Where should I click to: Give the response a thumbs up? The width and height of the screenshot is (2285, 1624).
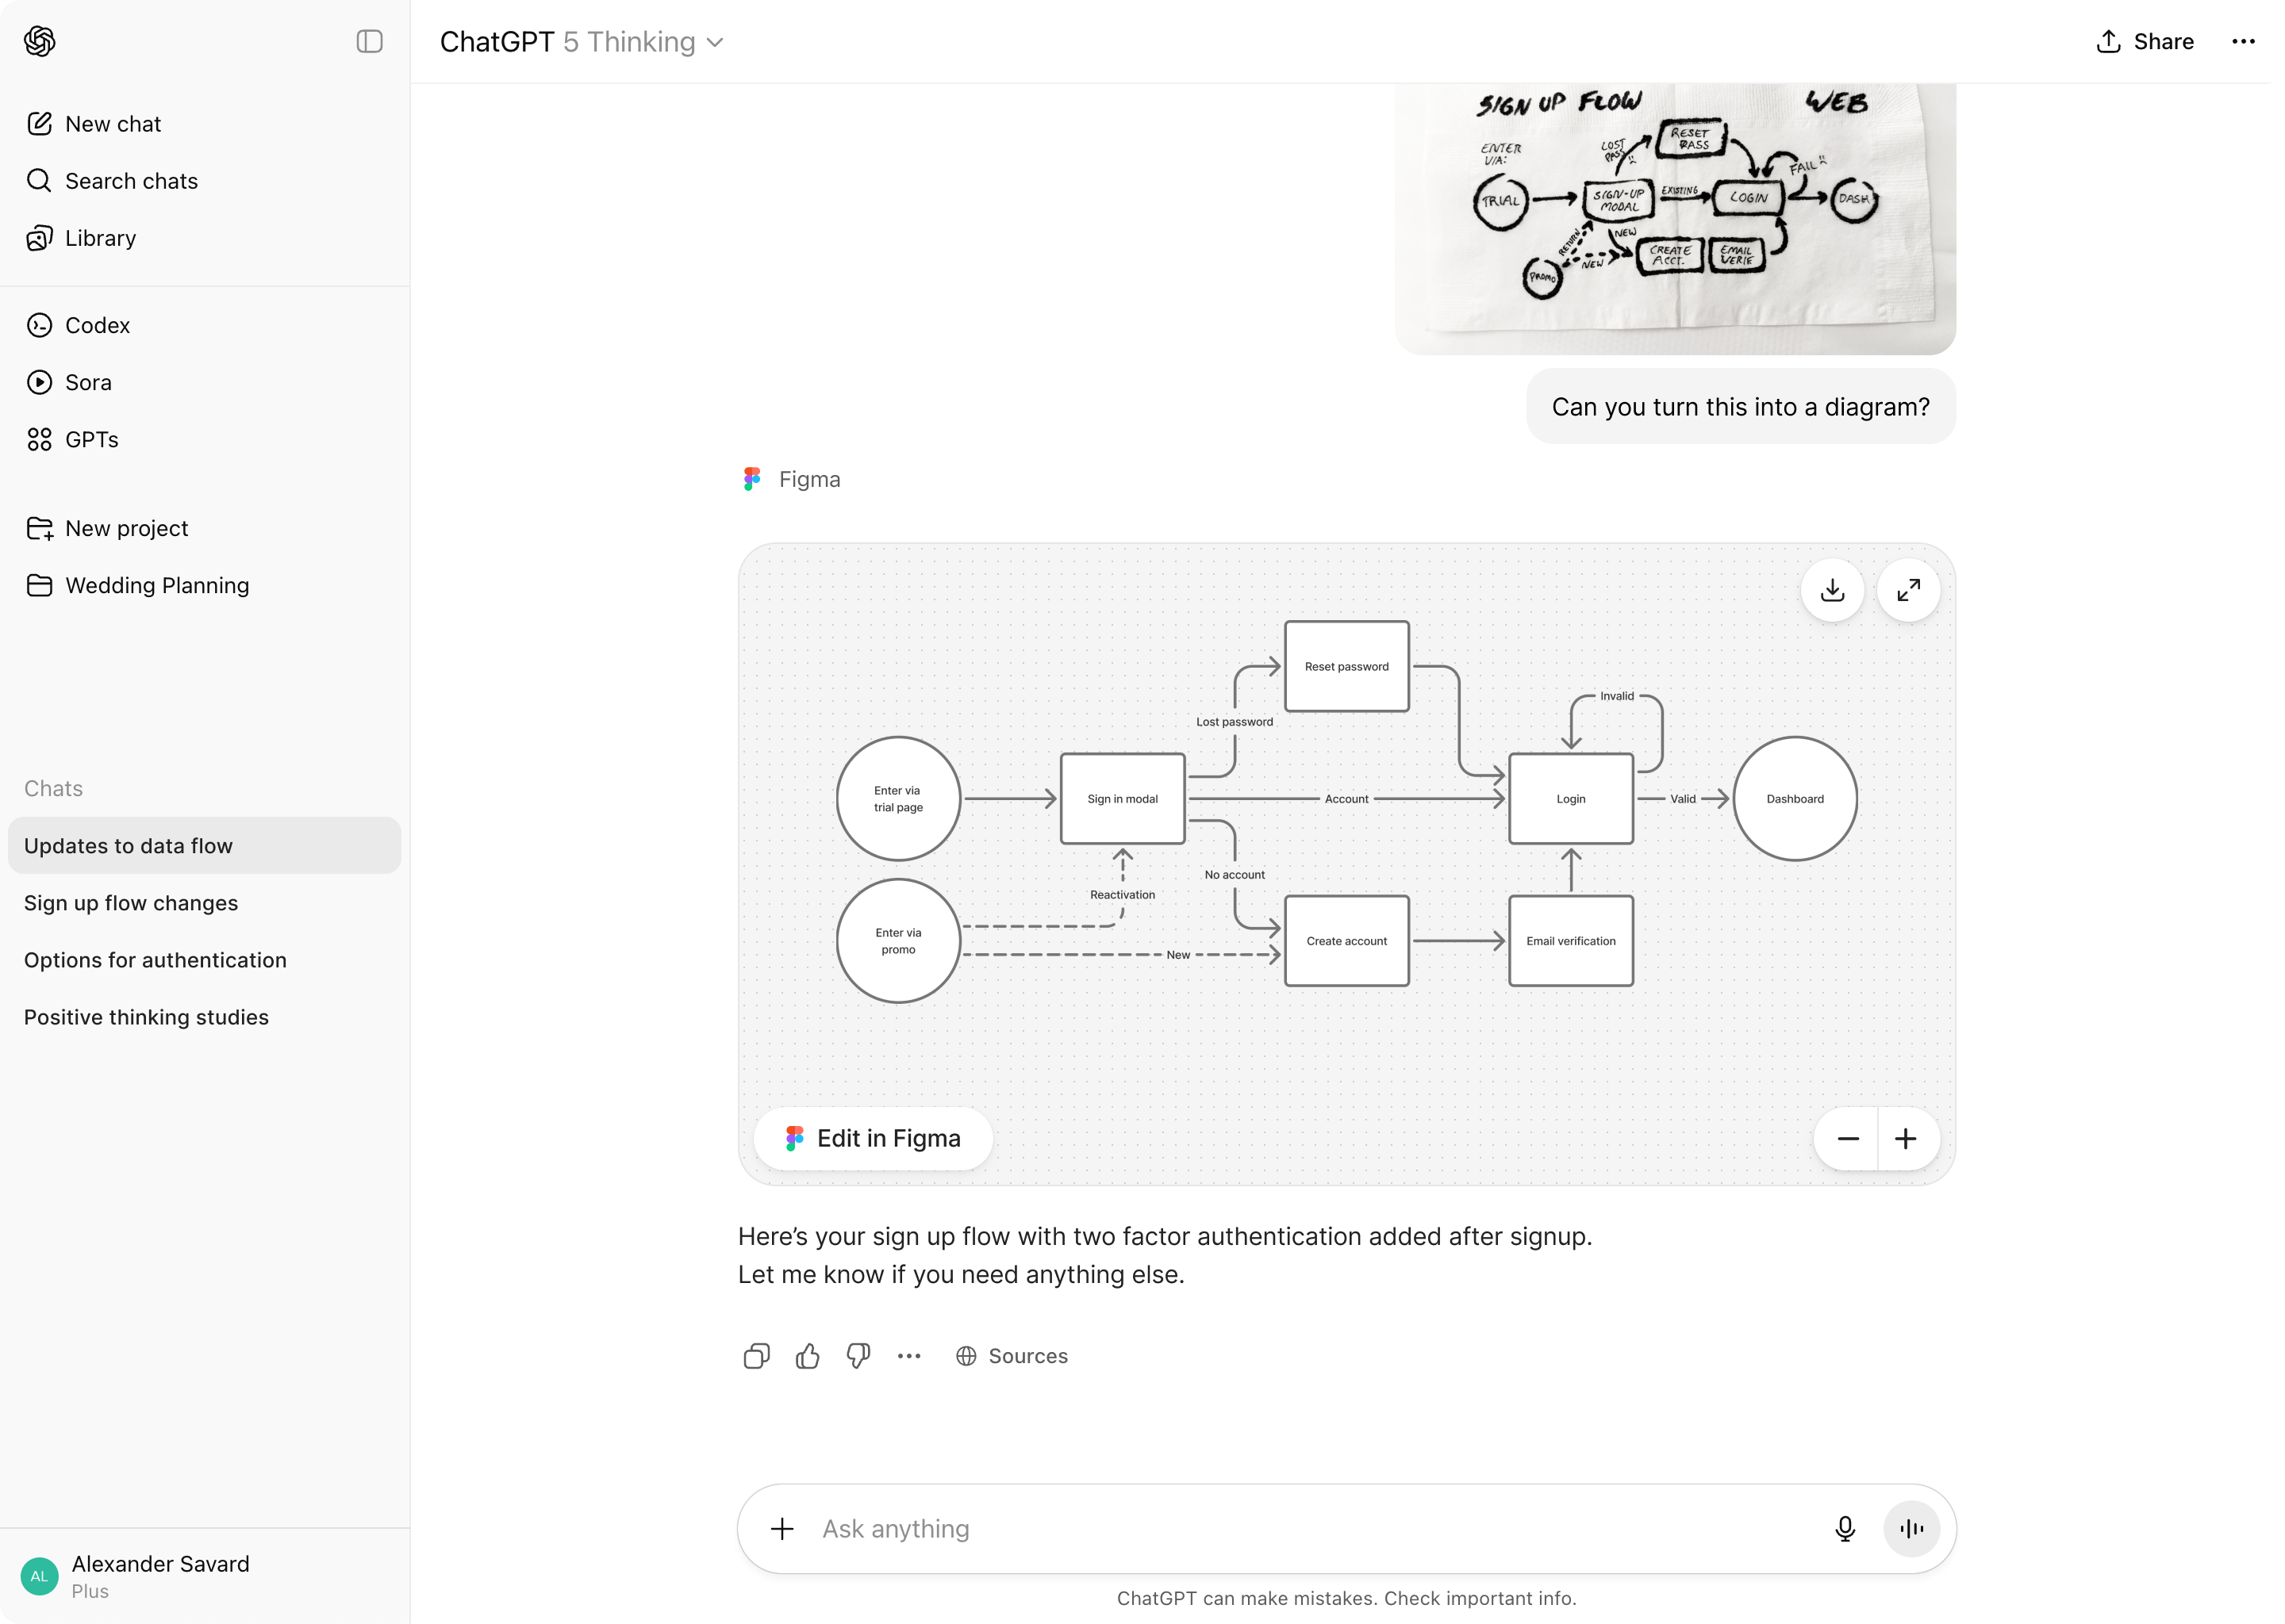click(x=808, y=1356)
